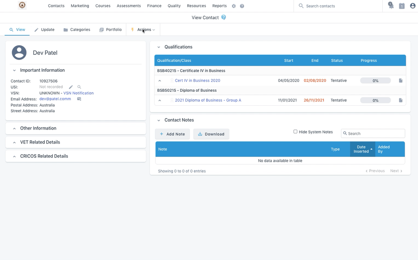Viewport: 418px width, 260px height.
Task: Expand the 2021 Diploma of Business row chevron
Action: click(x=160, y=100)
